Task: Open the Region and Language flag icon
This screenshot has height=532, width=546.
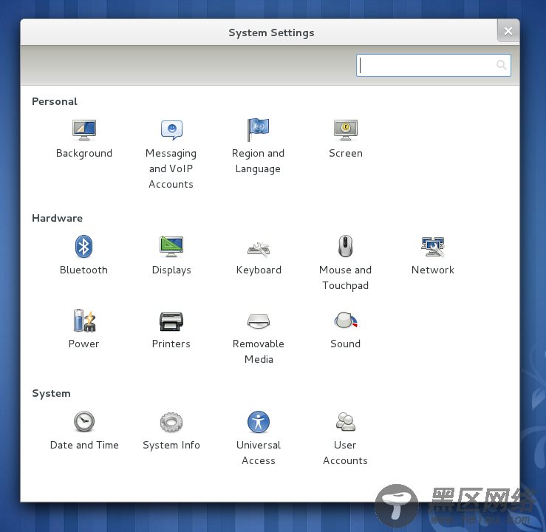Action: 258,130
